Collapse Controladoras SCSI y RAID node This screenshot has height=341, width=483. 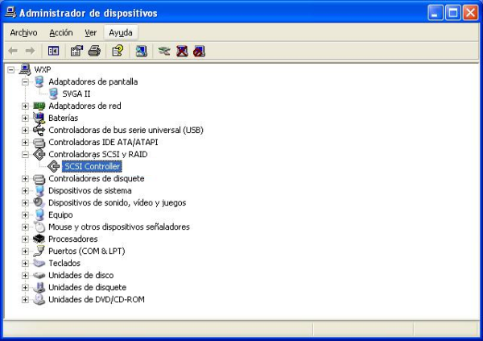tap(25, 154)
